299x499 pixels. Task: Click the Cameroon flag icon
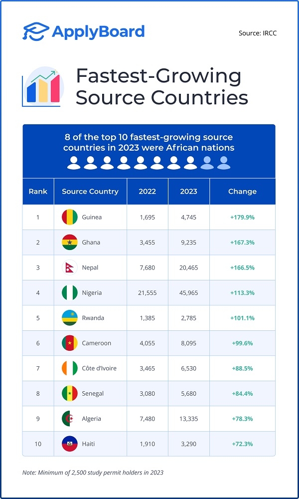tap(70, 343)
